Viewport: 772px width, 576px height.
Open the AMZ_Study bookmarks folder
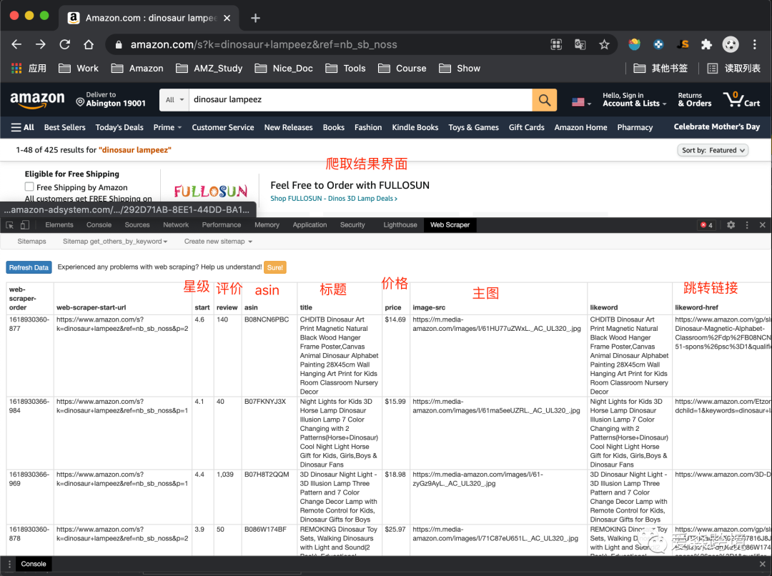pos(209,69)
